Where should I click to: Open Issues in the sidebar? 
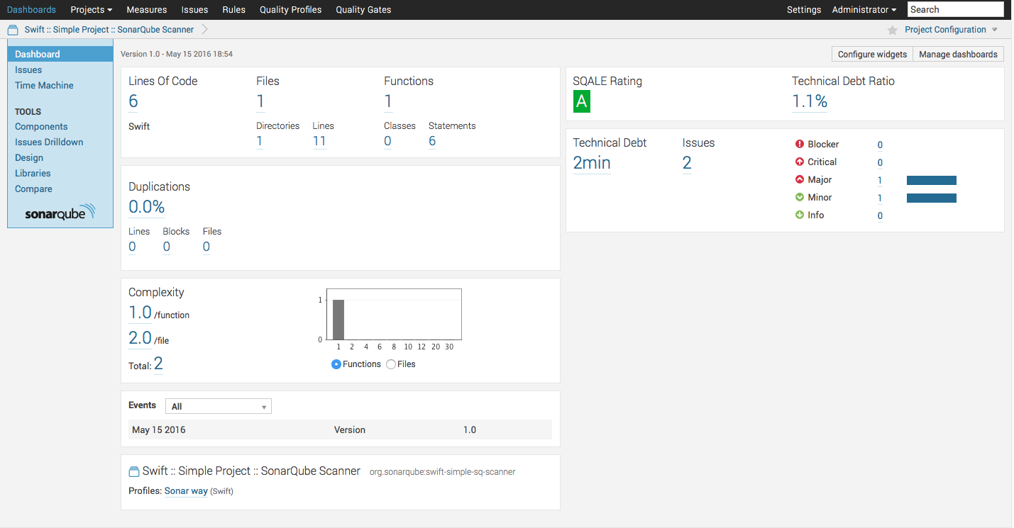click(x=28, y=69)
